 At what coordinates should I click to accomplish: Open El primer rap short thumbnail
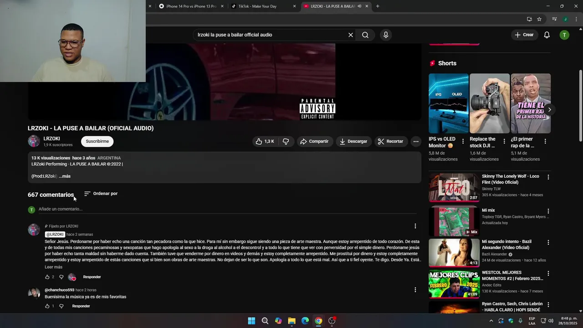tap(531, 103)
